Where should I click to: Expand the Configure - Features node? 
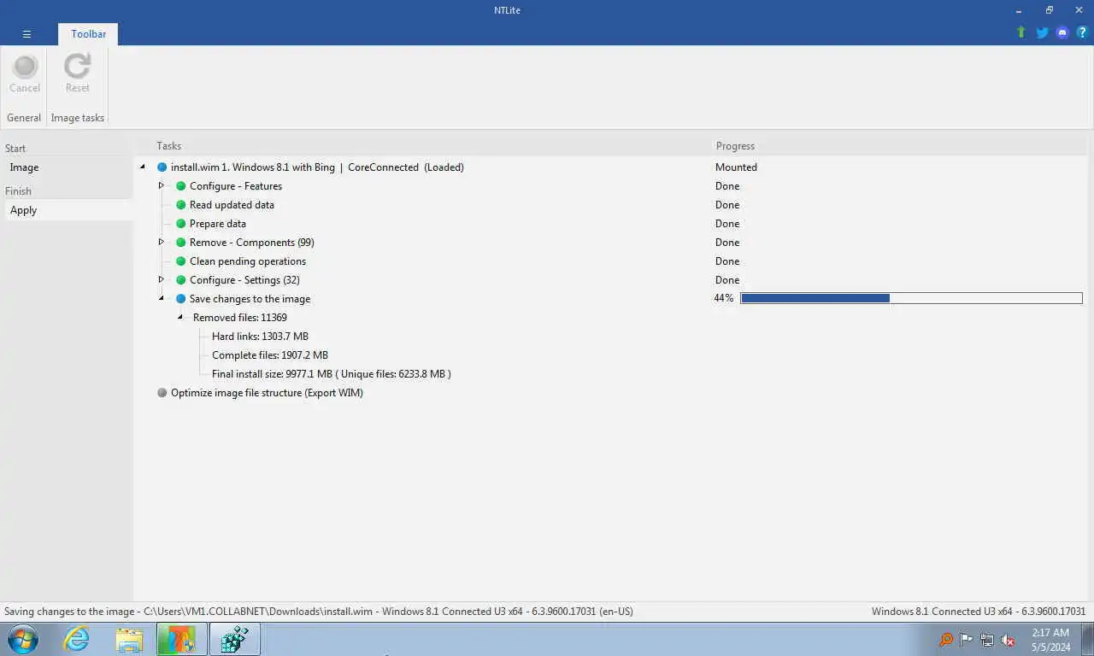coord(161,185)
